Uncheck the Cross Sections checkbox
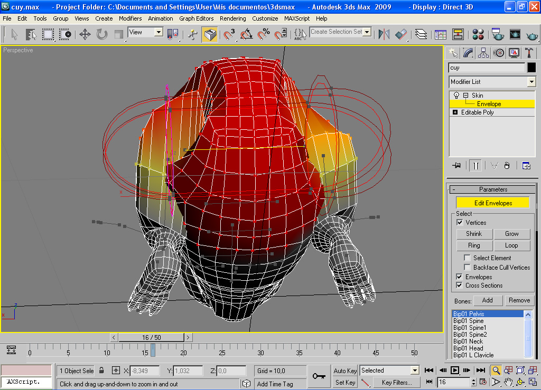The height and width of the screenshot is (390, 541). pyautogui.click(x=459, y=286)
